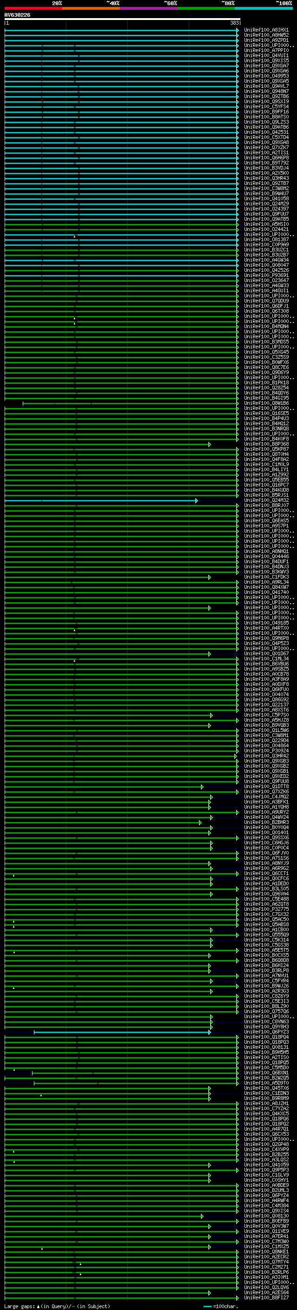The height and width of the screenshot is (1310, 297).
Task: Click the label UniRef100_Q41740
Action: click(x=266, y=592)
